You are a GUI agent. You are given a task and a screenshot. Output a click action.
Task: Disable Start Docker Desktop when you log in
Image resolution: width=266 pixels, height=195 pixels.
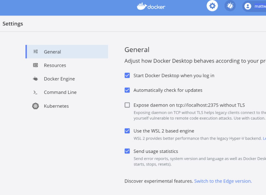127,75
